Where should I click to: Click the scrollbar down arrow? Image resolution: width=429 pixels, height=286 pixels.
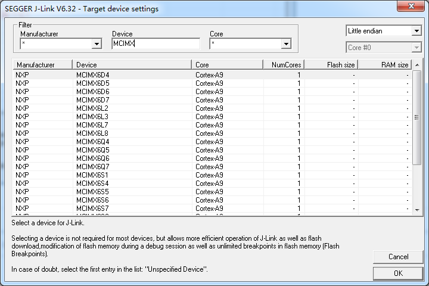coord(417,210)
